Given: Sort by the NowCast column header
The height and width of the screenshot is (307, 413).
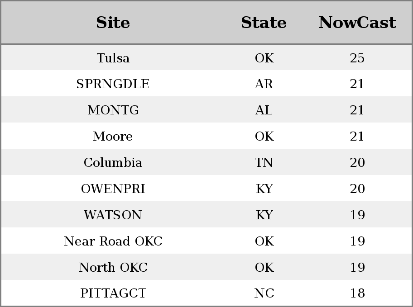Looking at the screenshot, I should (x=357, y=23).
